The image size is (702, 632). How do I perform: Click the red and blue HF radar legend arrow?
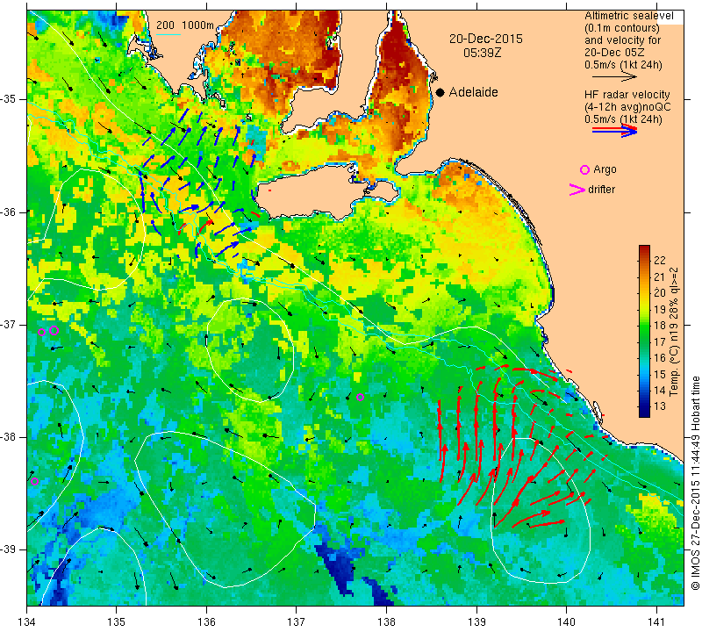tap(614, 131)
